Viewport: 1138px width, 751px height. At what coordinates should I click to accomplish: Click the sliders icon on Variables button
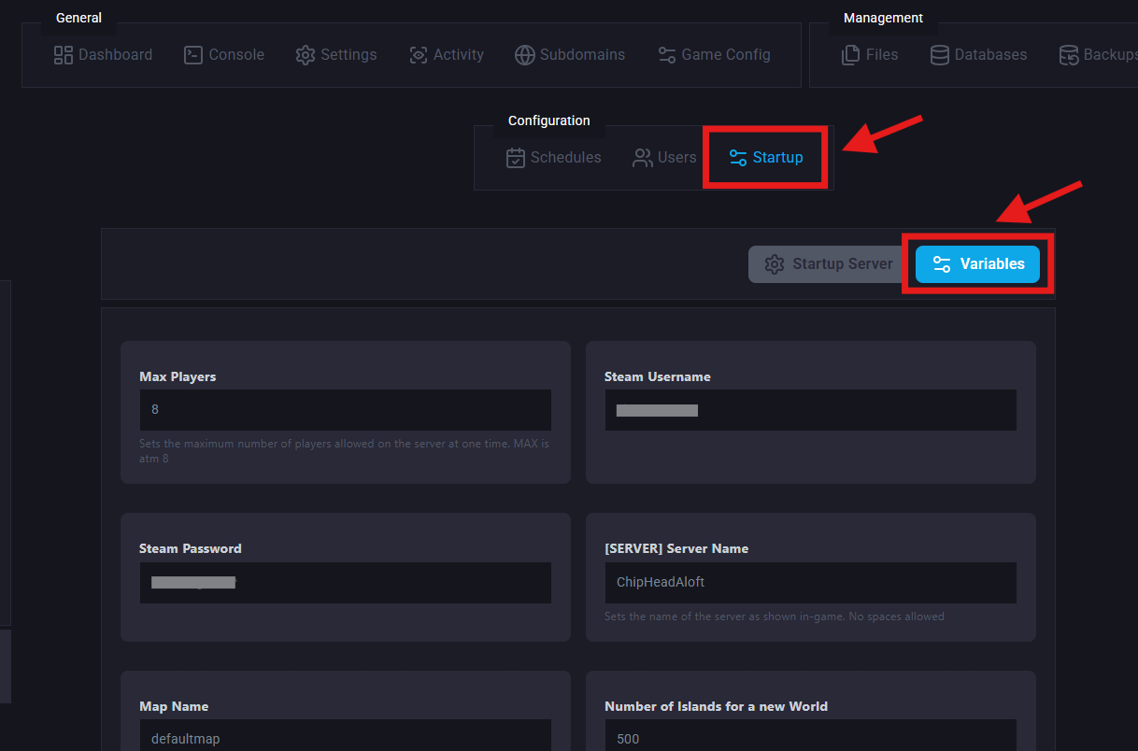click(x=942, y=264)
